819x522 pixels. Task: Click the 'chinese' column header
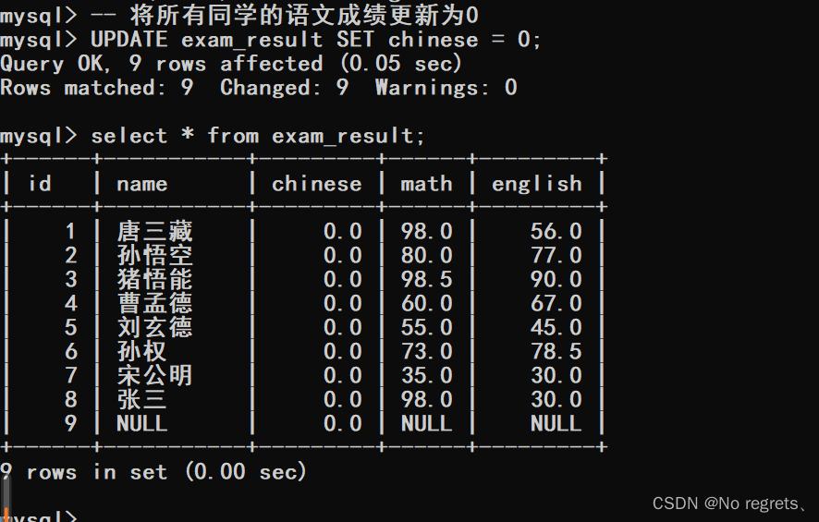pos(316,184)
